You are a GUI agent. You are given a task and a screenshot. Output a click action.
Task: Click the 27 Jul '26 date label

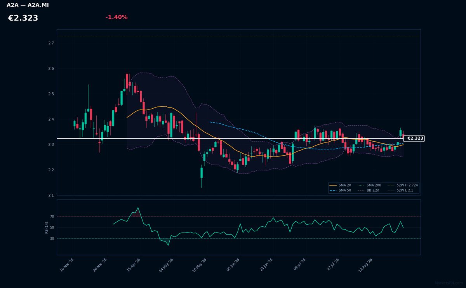pos(332,265)
